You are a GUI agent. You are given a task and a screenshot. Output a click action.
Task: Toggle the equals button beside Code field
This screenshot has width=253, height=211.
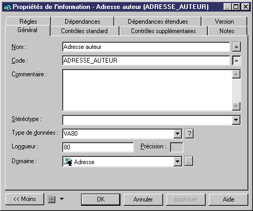(x=236, y=61)
